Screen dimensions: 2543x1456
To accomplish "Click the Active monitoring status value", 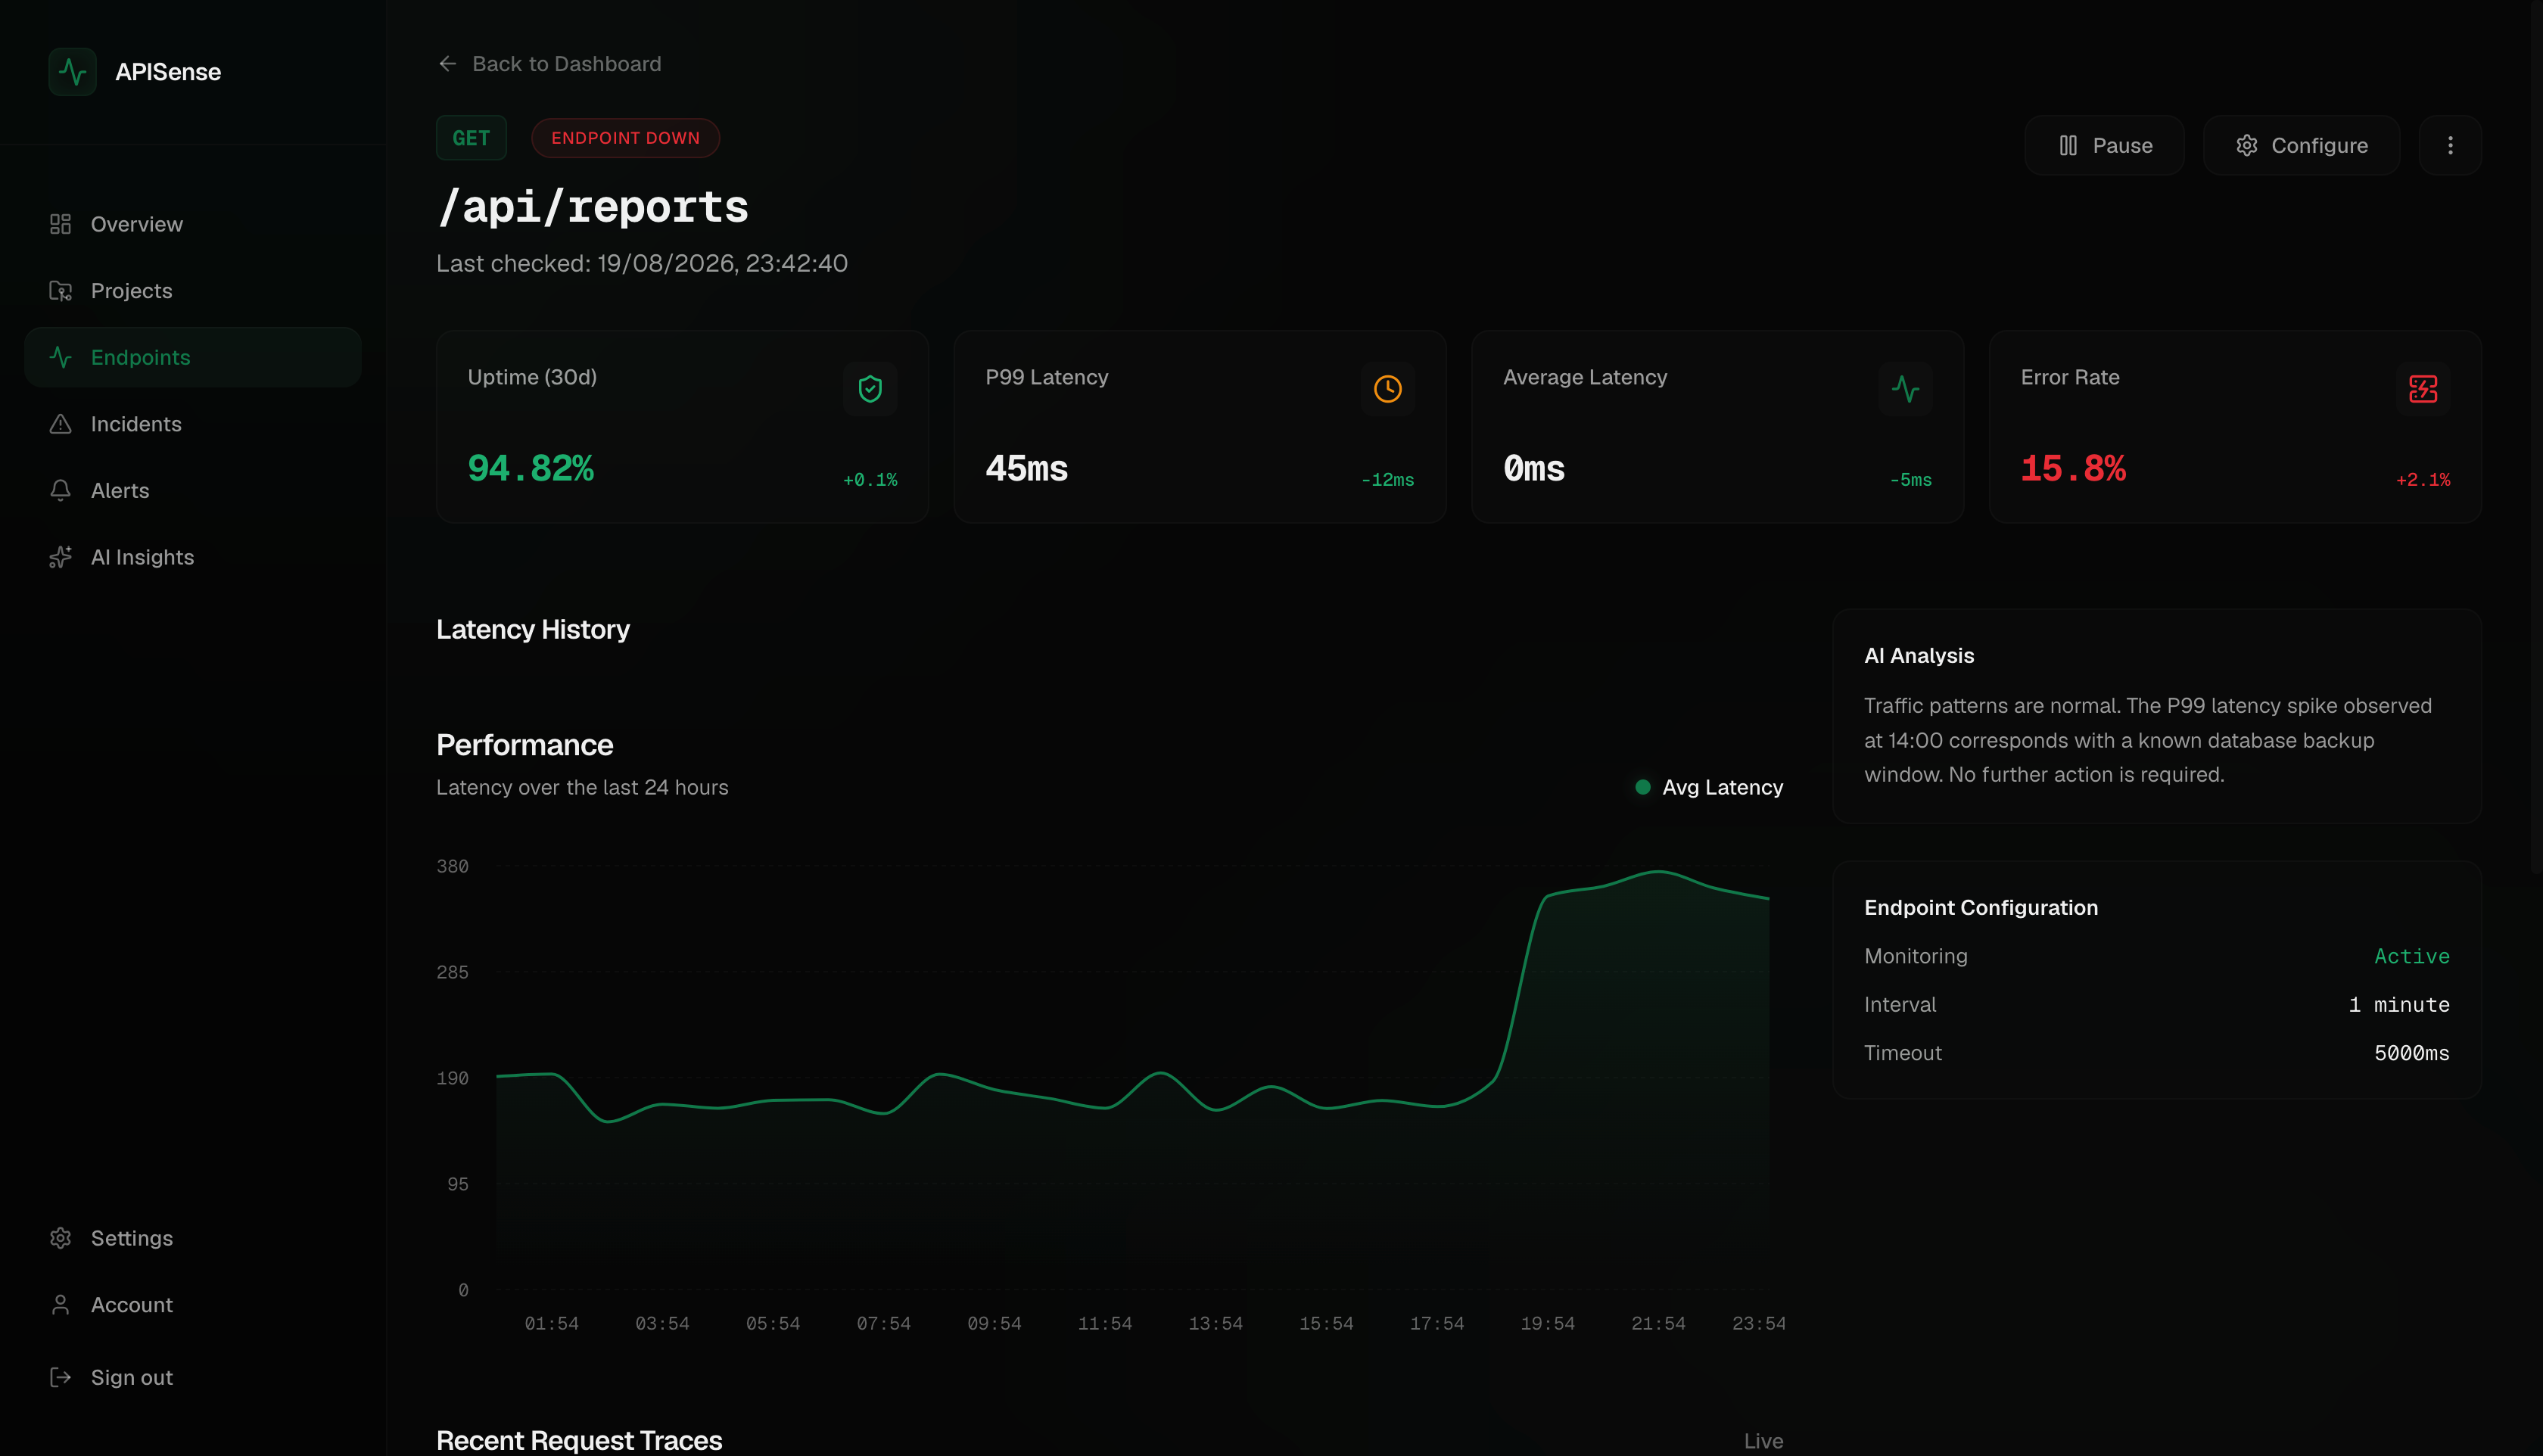I will coord(2412,956).
